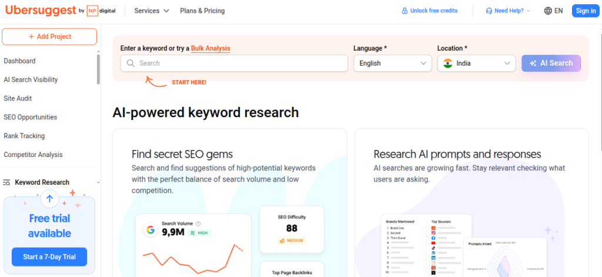Click the SEO Difficulty 88 card

click(292, 229)
